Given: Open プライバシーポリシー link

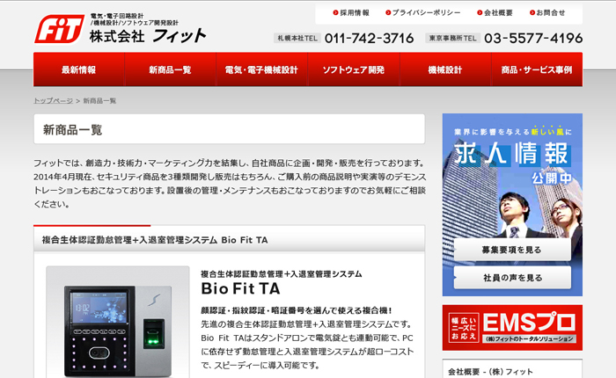Looking at the screenshot, I should point(422,13).
